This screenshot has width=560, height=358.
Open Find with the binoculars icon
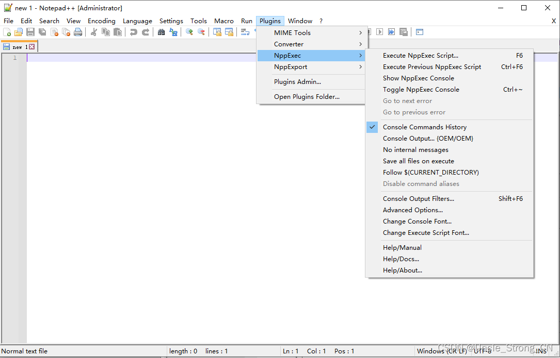pos(161,32)
